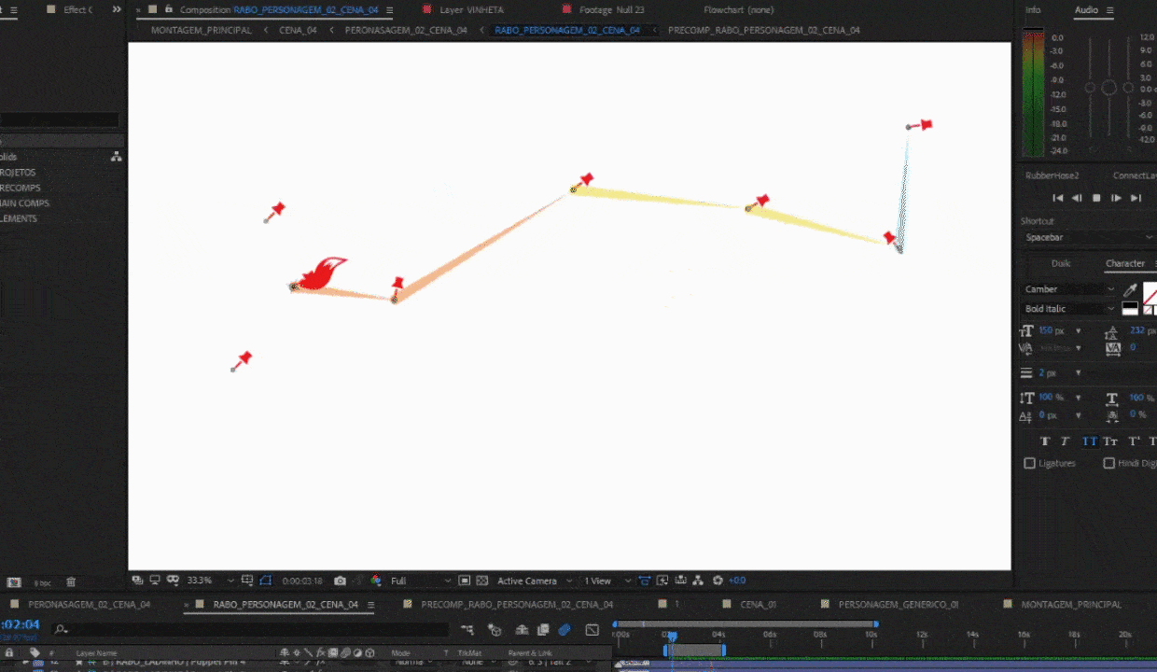Play the preview
The width and height of the screenshot is (1157, 672).
[1116, 198]
